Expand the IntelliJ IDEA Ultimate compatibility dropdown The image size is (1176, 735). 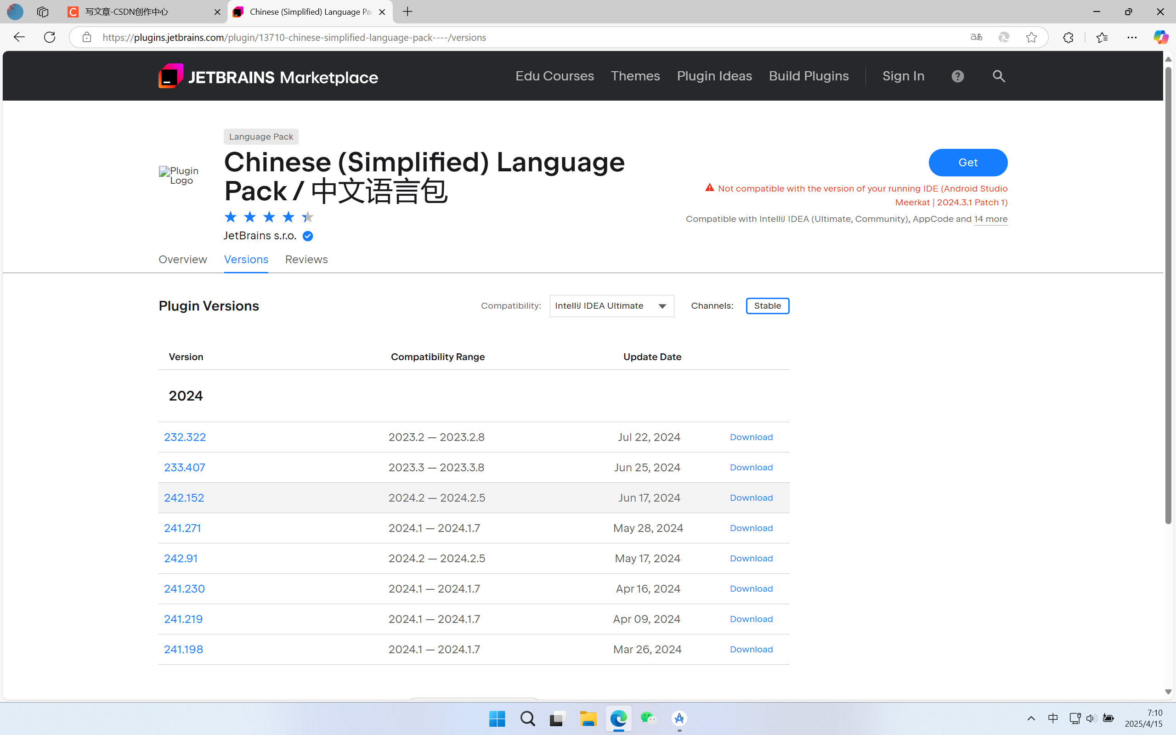[611, 306]
